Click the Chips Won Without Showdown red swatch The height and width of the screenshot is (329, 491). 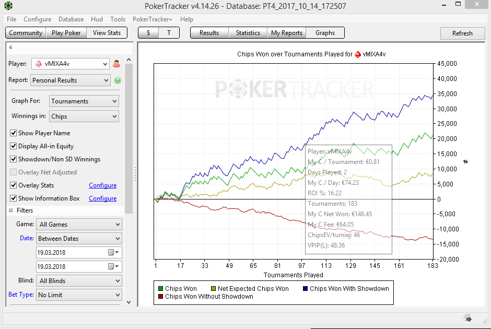(161, 297)
